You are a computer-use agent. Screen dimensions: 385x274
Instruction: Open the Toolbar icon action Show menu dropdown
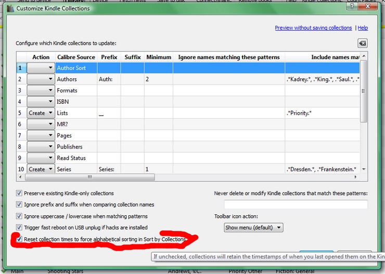[x=253, y=227]
